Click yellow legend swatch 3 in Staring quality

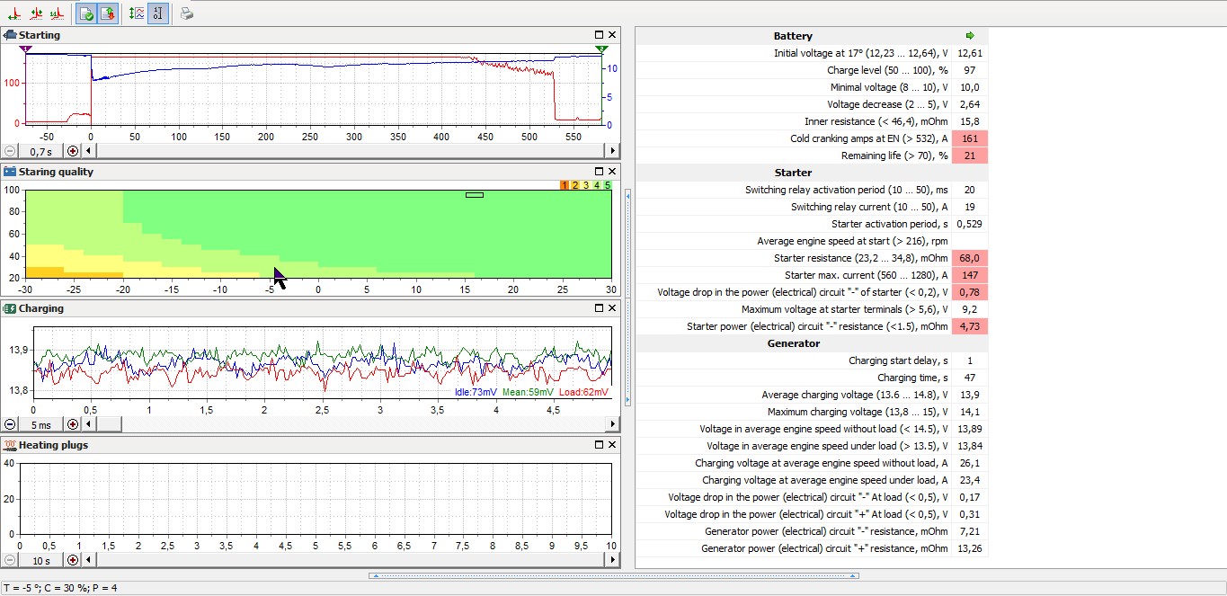[586, 185]
